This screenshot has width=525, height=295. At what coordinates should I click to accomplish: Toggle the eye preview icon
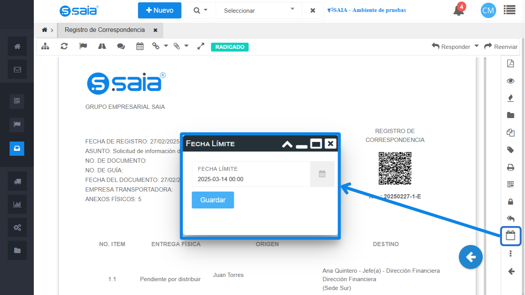510,81
